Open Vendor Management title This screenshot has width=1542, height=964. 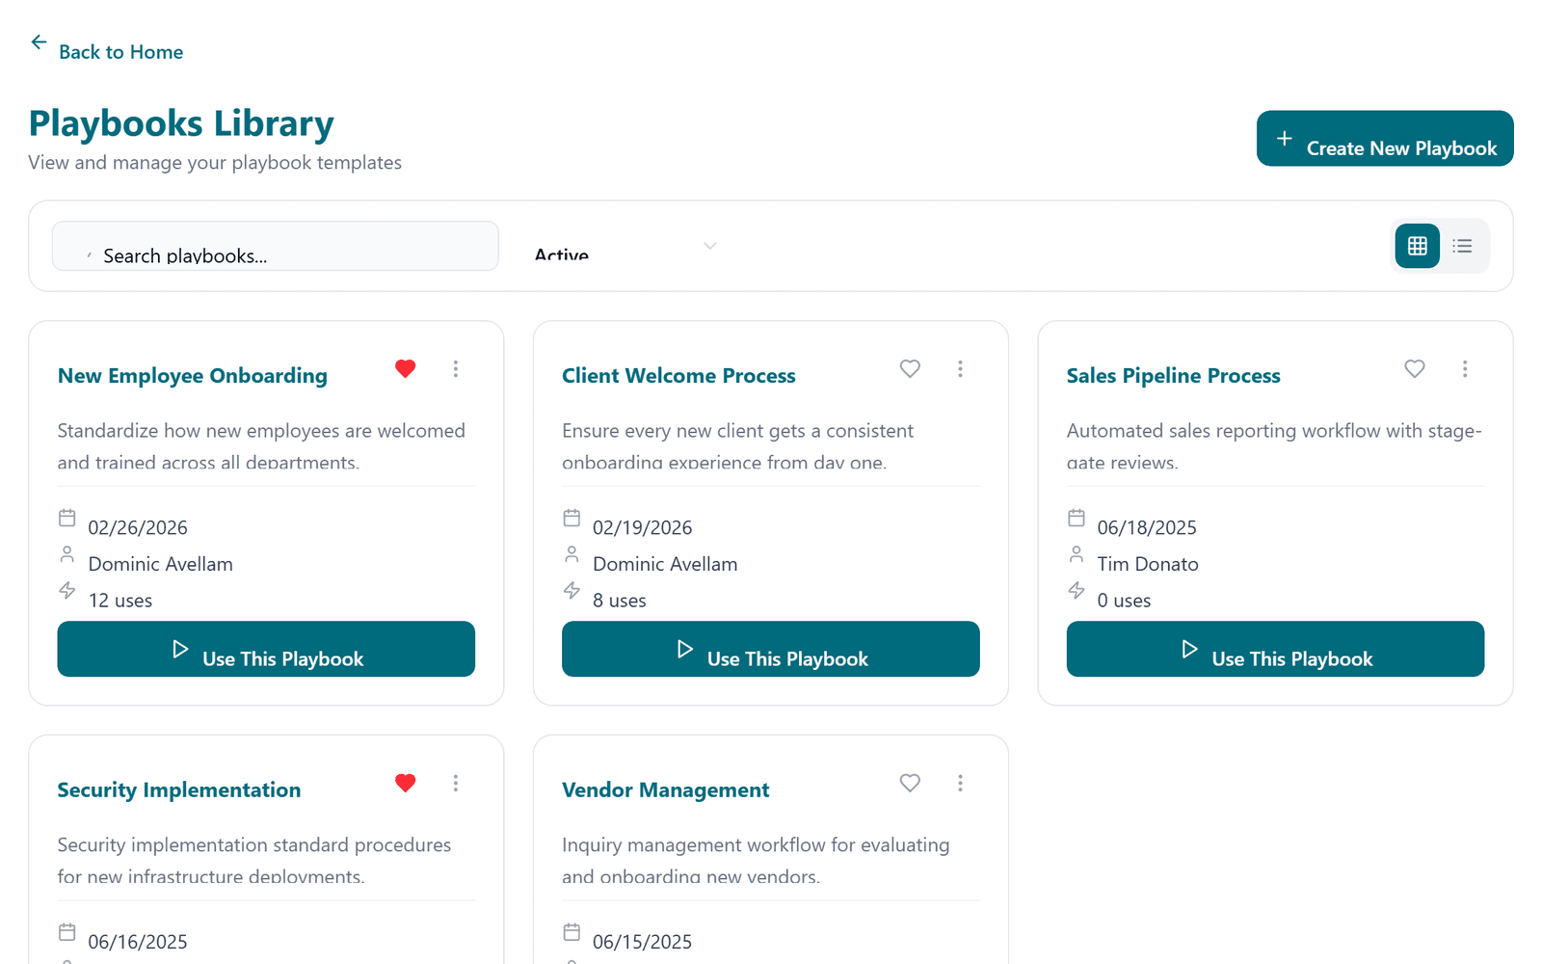pos(666,790)
